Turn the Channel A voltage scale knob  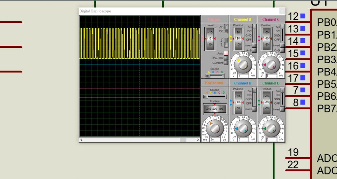(x=243, y=64)
